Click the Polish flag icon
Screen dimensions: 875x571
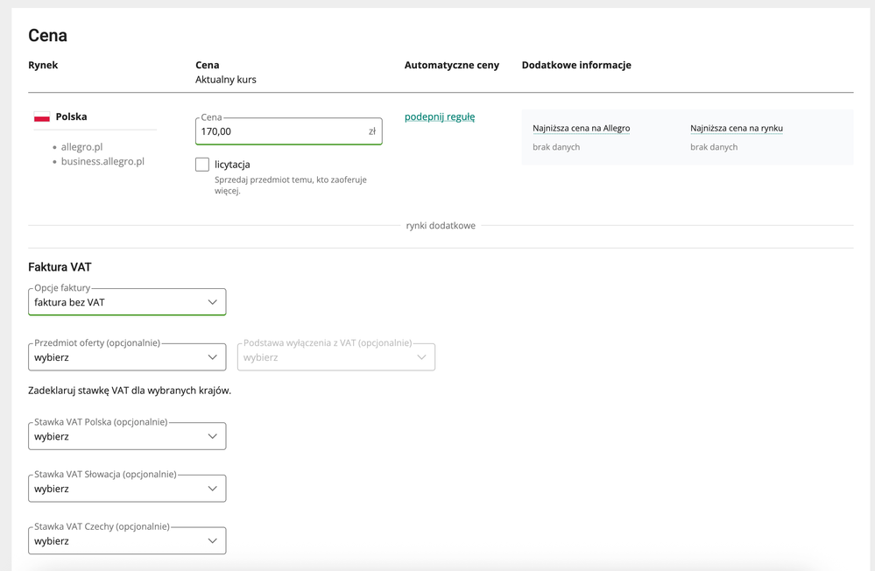41,116
